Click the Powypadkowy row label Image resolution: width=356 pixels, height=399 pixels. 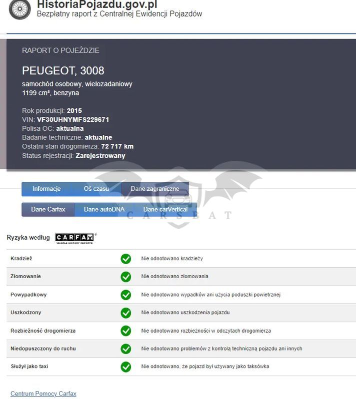(28, 295)
